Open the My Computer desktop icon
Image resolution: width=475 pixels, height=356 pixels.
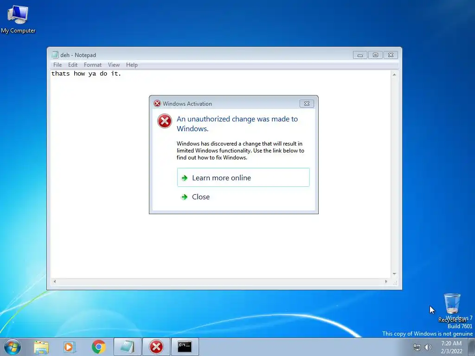click(x=18, y=19)
